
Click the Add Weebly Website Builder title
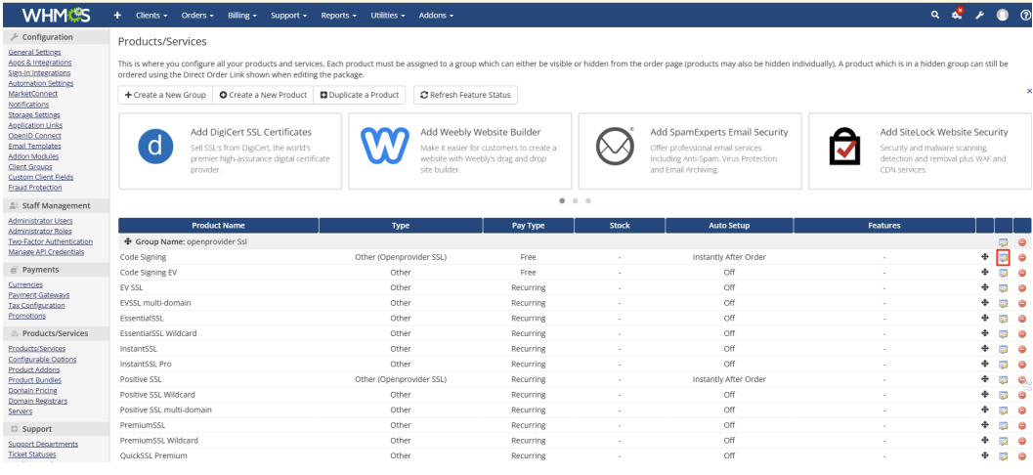coord(480,132)
